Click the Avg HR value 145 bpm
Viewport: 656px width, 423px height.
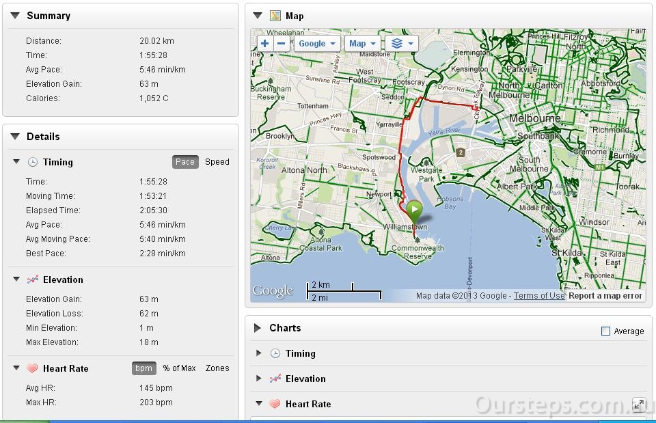(156, 388)
